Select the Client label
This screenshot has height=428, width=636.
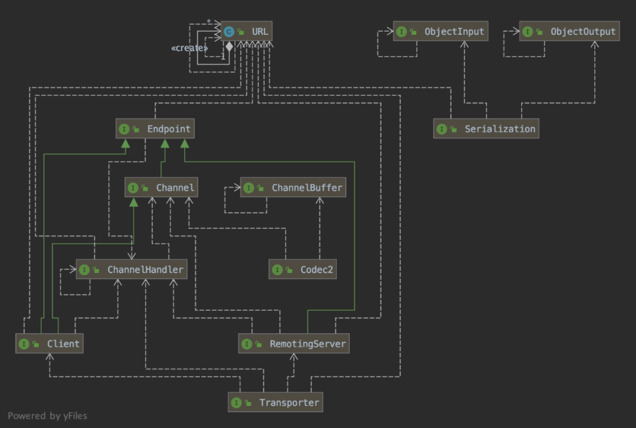click(63, 344)
